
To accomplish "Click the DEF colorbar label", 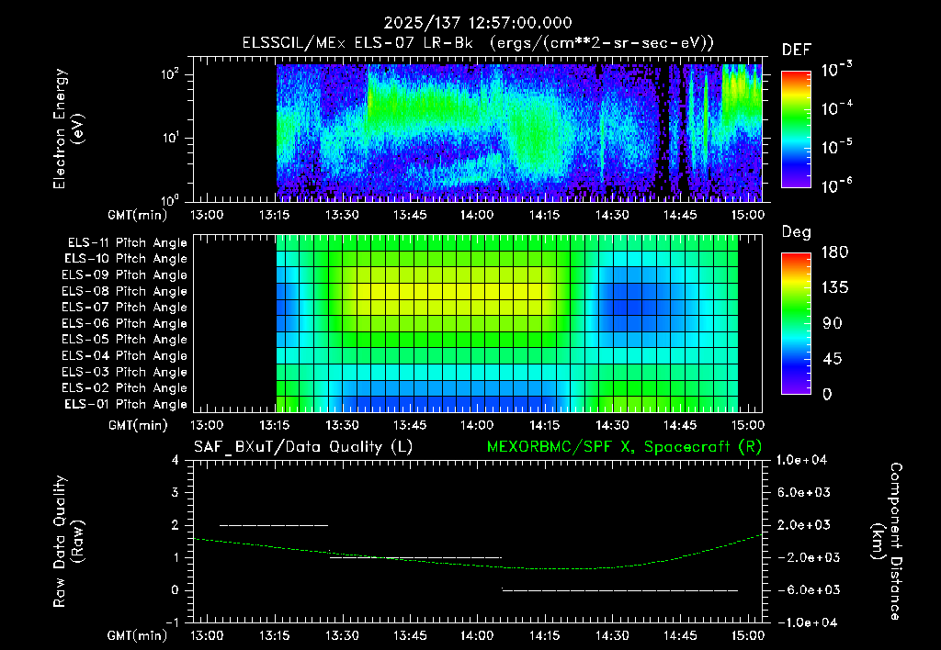I will pos(797,50).
